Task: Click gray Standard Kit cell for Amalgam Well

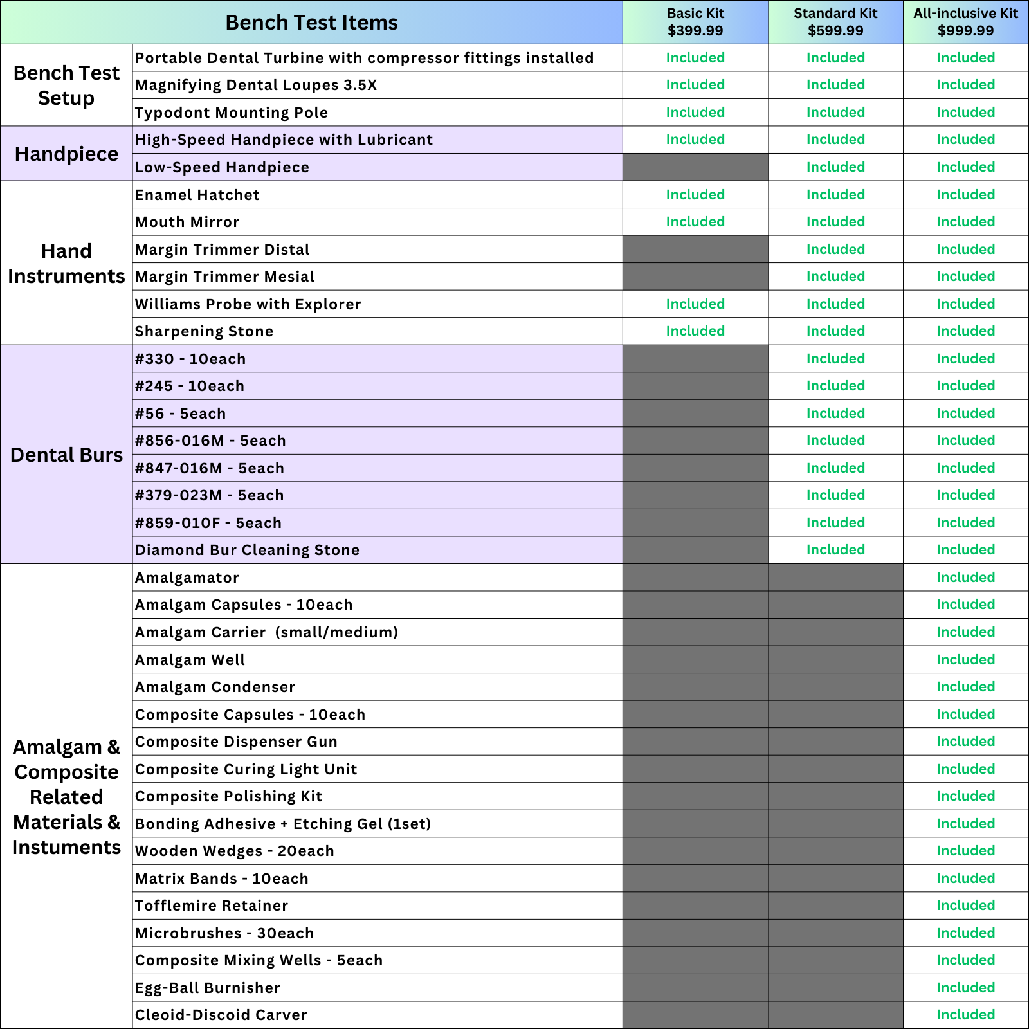Action: (x=835, y=660)
